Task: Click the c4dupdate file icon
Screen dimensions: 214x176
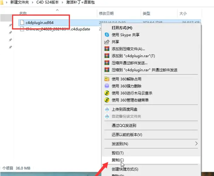Action: (x=22, y=29)
